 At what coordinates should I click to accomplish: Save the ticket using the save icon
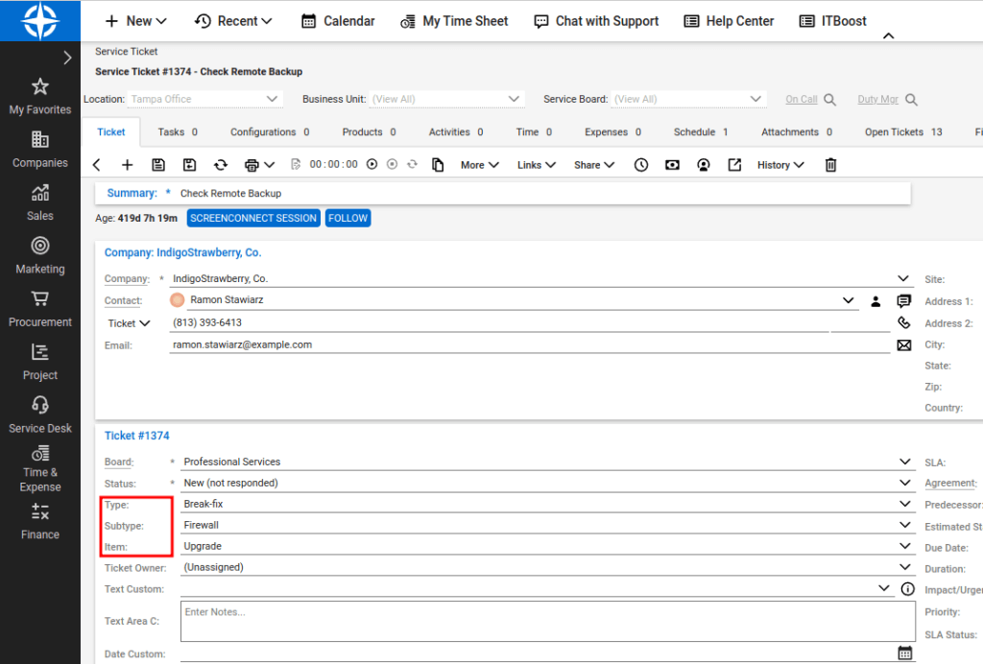[156, 164]
